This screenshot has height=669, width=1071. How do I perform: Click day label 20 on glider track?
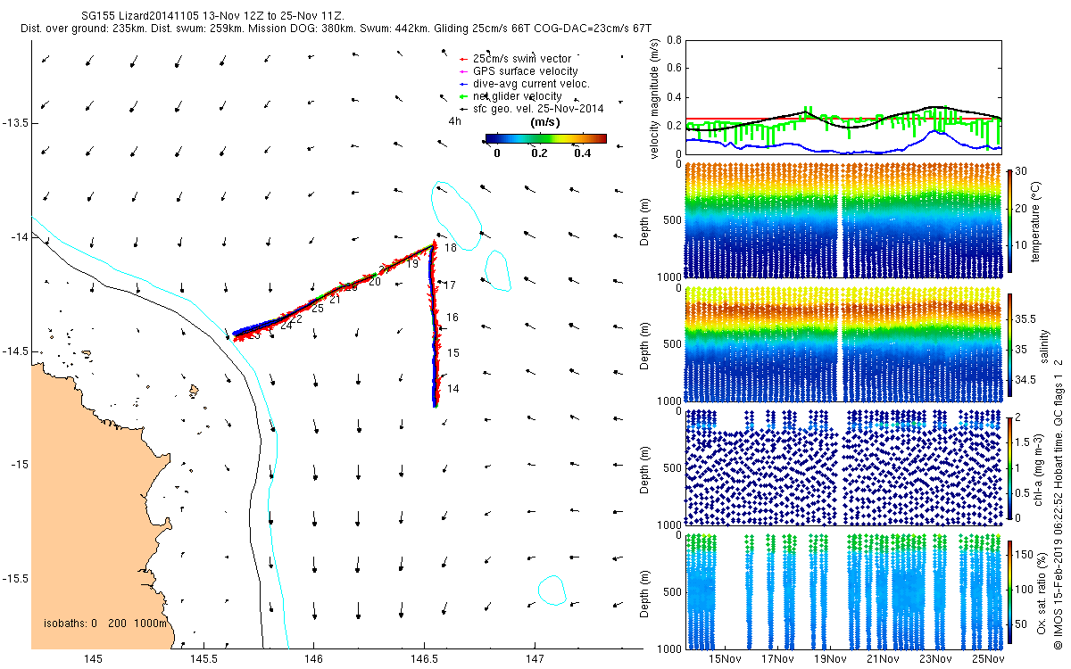click(x=375, y=282)
